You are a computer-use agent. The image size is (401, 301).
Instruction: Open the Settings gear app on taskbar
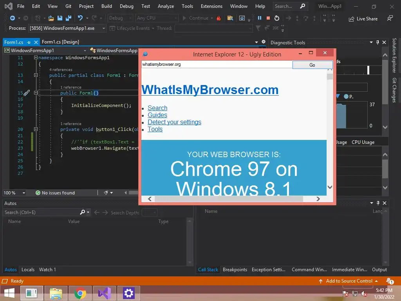coord(128,293)
